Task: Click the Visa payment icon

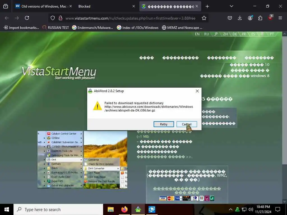Action: click(163, 198)
